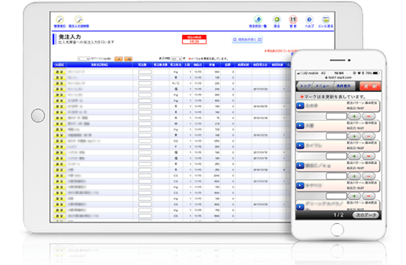Click the red deadline time box on tablet
Viewport: 406px width, 265px height.
pyautogui.click(x=194, y=40)
